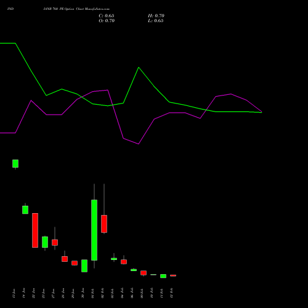Click the purple line's lowest trough
The width and height of the screenshot is (308, 308).
(x=139, y=144)
